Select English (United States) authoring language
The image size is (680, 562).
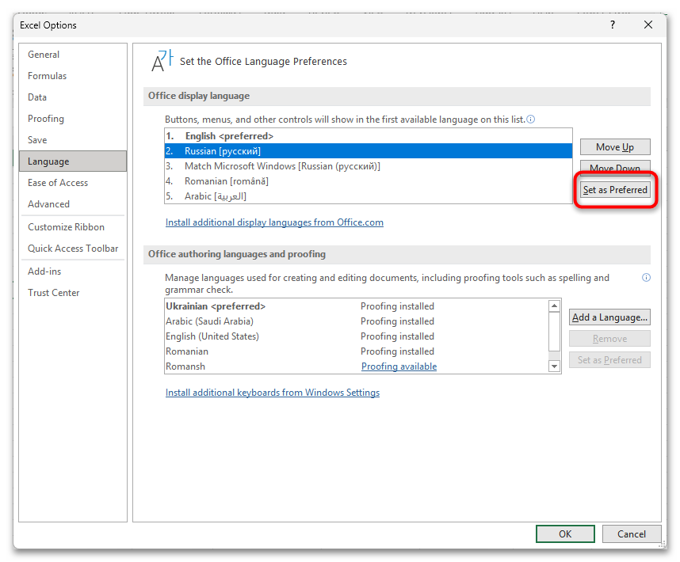(357, 336)
